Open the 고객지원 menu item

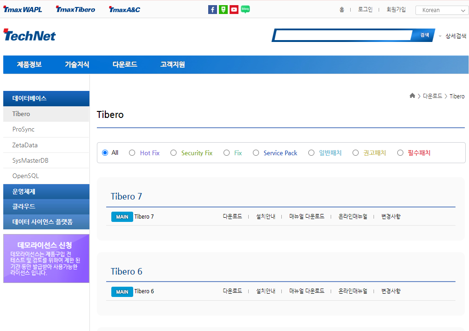point(171,64)
